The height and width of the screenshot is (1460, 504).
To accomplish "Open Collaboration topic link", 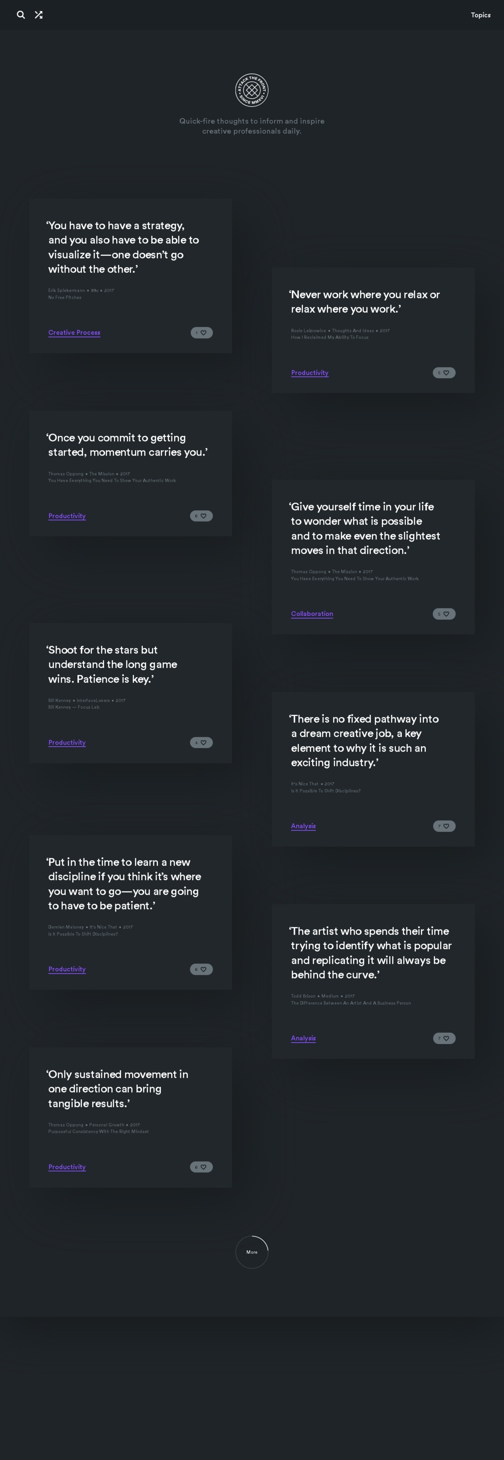I will pyautogui.click(x=312, y=614).
